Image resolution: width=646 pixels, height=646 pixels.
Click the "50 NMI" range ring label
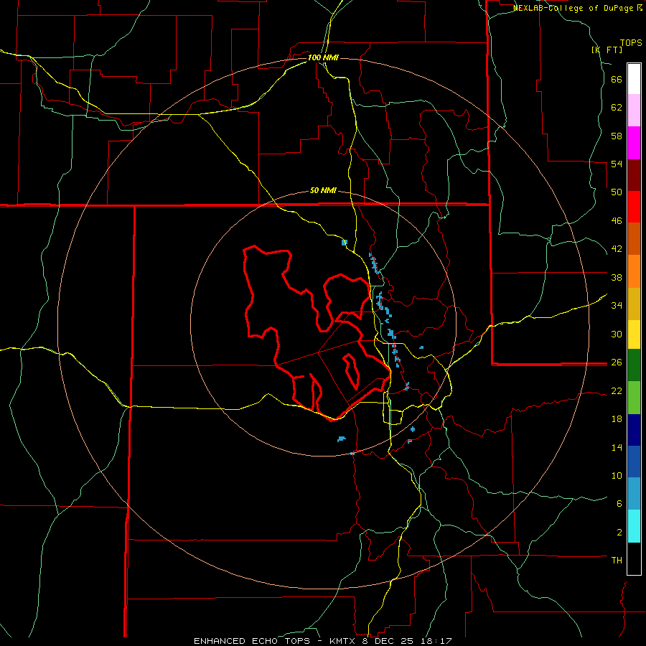pyautogui.click(x=323, y=190)
